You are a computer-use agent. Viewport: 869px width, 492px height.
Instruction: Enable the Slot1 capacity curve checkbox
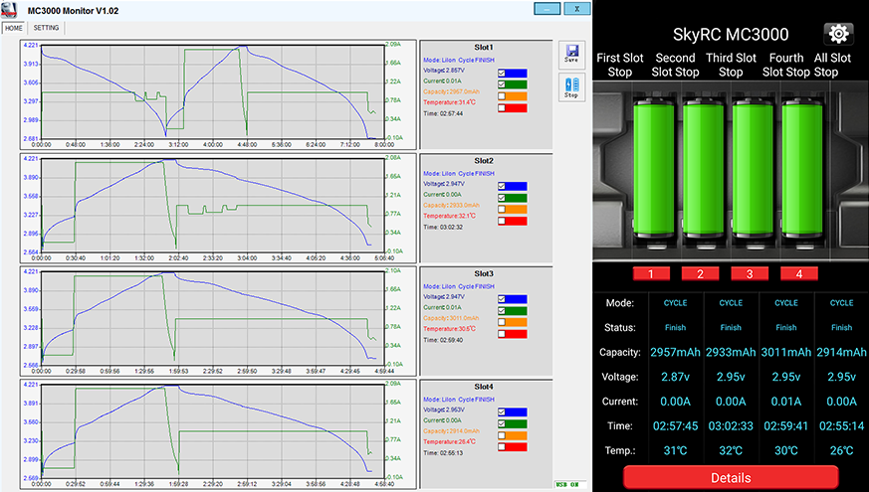click(x=502, y=96)
